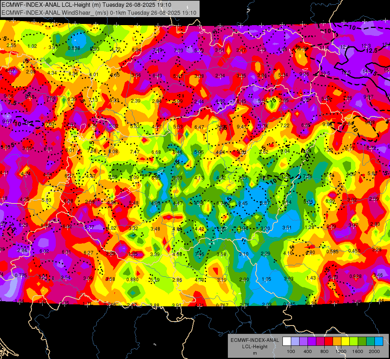Click 'ECMWF-INDEX-ANAL' in the legend box

click(x=255, y=340)
